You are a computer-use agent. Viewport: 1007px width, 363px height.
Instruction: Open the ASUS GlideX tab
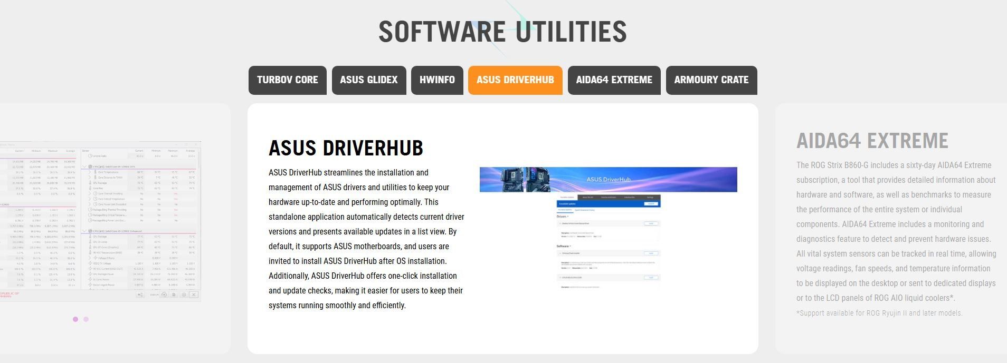click(x=368, y=80)
